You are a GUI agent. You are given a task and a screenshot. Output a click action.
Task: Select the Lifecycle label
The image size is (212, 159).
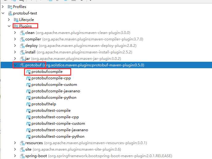pos(26,20)
